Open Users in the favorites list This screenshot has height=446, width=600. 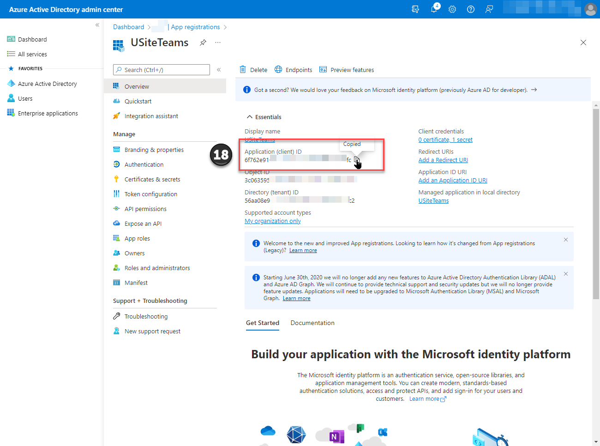pyautogui.click(x=25, y=98)
